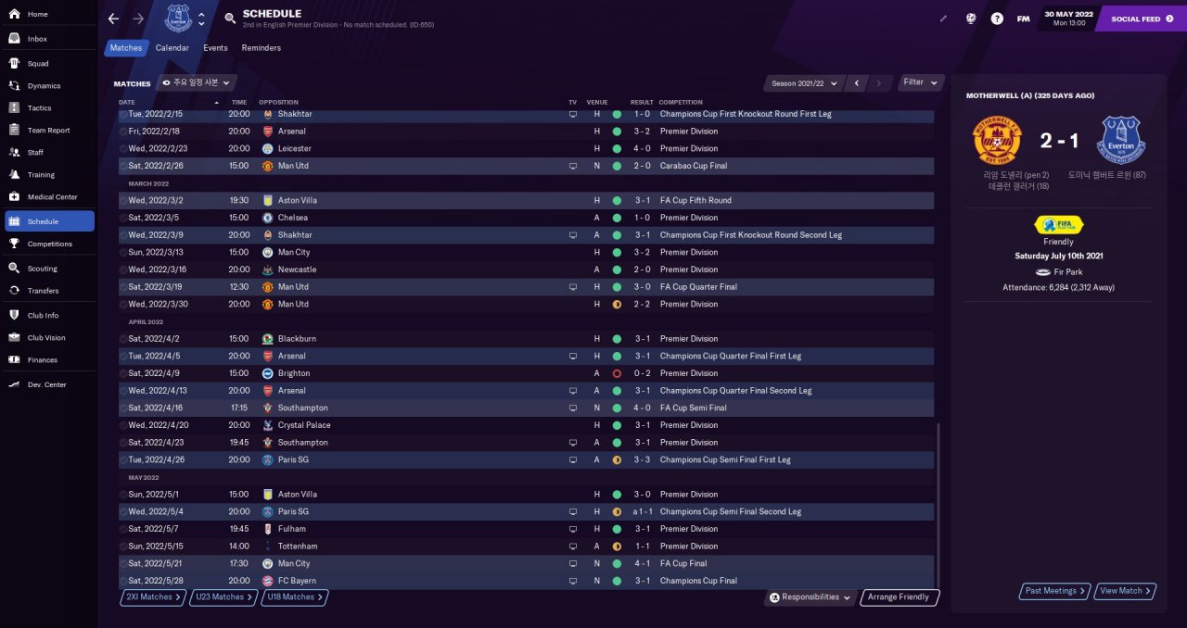Image resolution: width=1187 pixels, height=628 pixels.
Task: Click the 30 May 2022 date display
Action: [1069, 19]
